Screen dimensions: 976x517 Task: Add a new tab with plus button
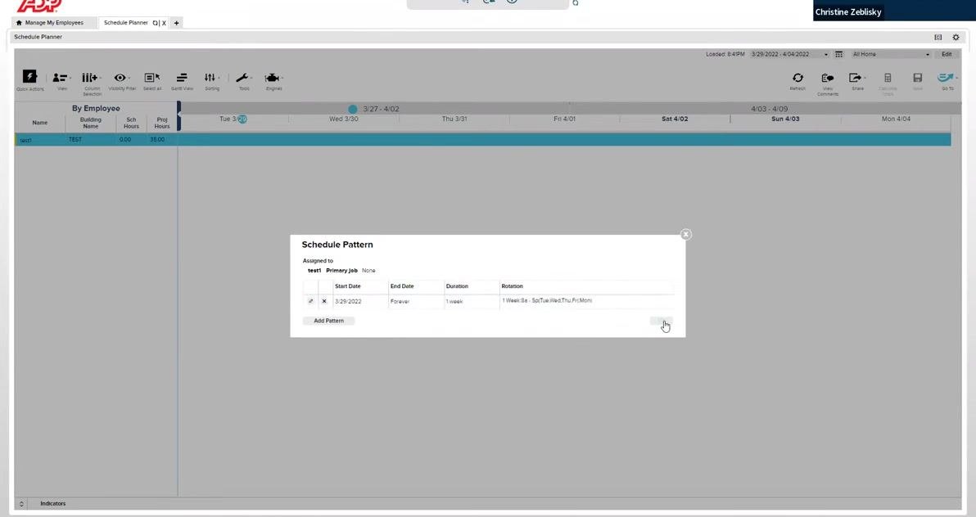[x=177, y=23]
